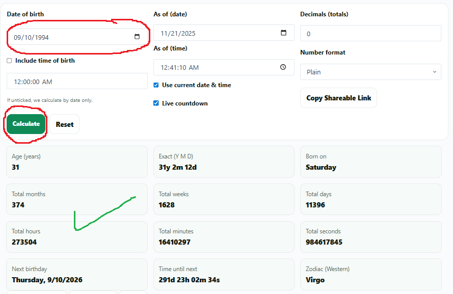The width and height of the screenshot is (453, 294).
Task: Click the Total days result card
Action: coord(370,199)
